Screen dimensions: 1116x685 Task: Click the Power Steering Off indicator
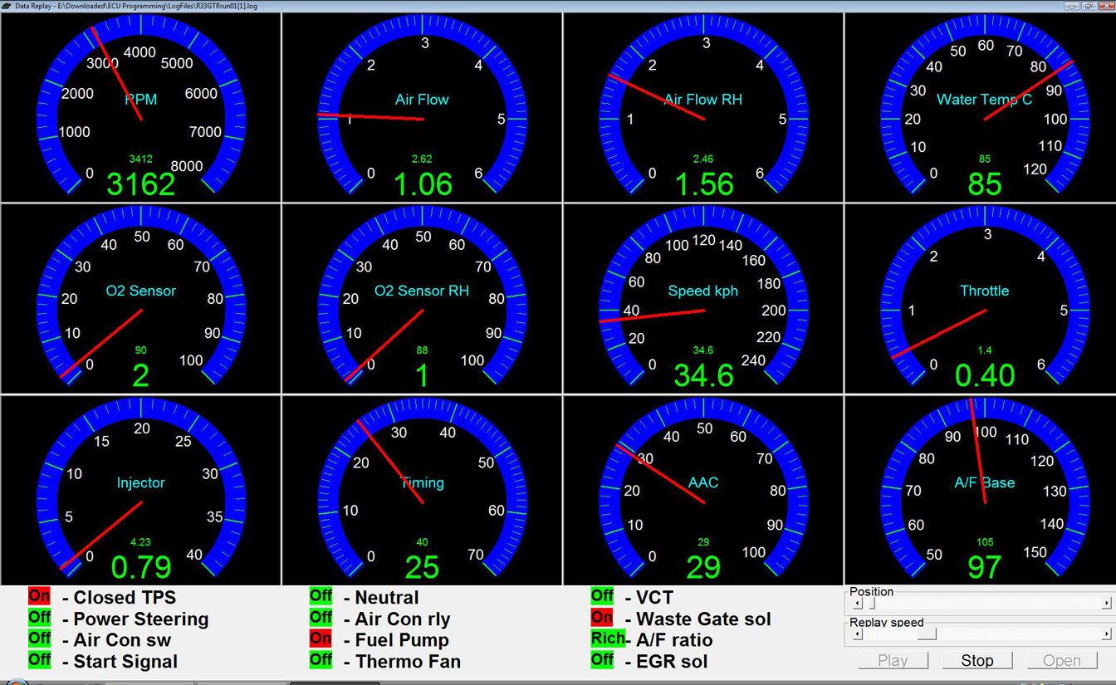coord(39,618)
